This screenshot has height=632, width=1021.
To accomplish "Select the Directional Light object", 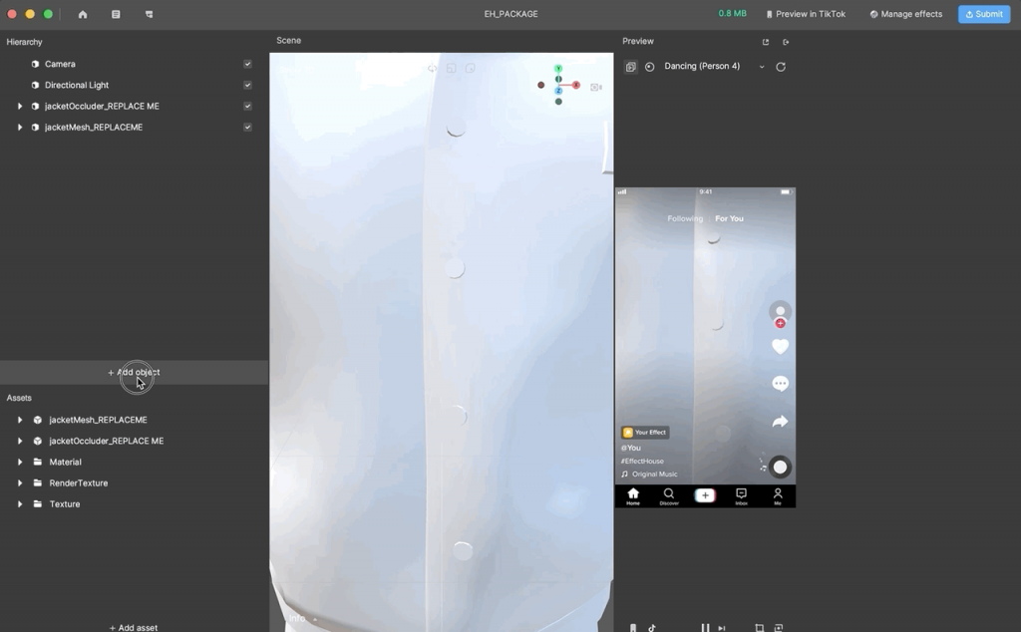I will coord(76,85).
